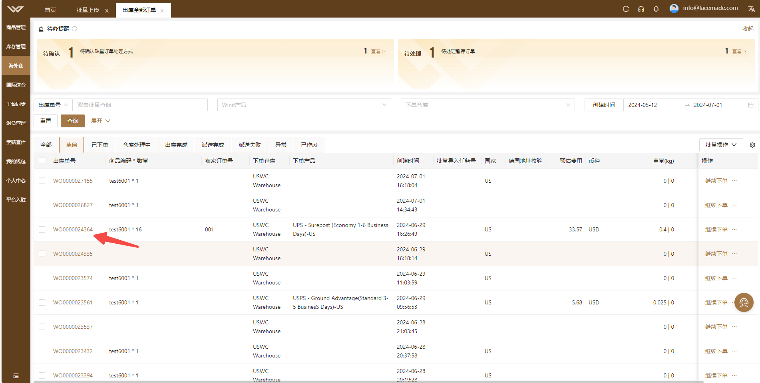Open the 批量操作 dropdown
Viewport: 760px width, 383px height.
(721, 145)
